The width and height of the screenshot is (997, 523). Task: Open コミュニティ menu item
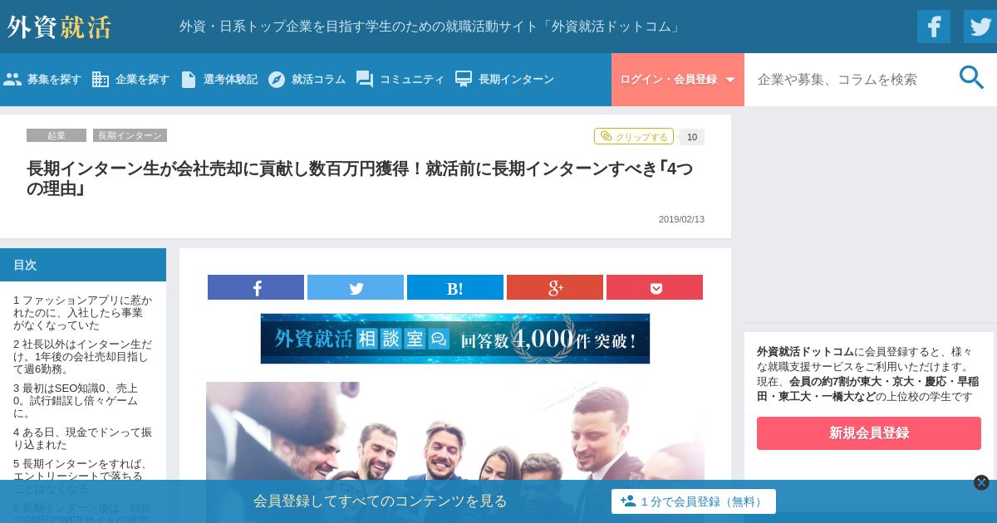400,80
